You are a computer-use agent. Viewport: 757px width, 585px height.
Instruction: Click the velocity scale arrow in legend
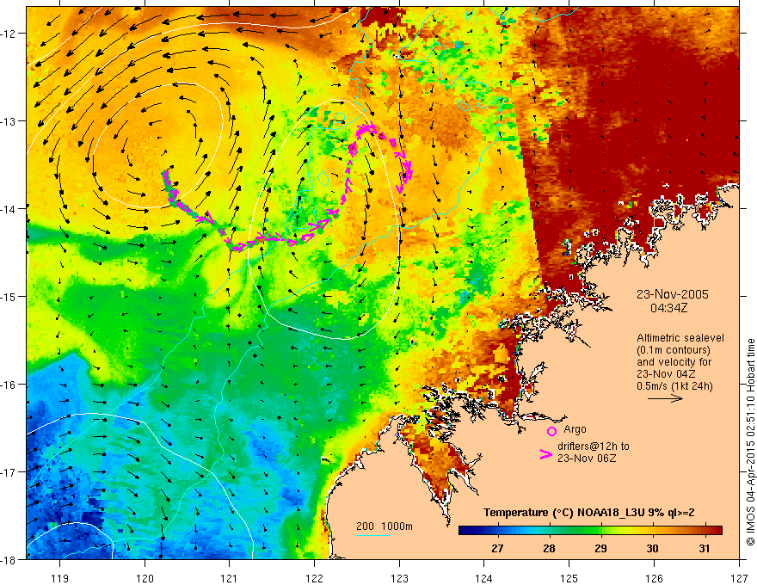pos(665,398)
